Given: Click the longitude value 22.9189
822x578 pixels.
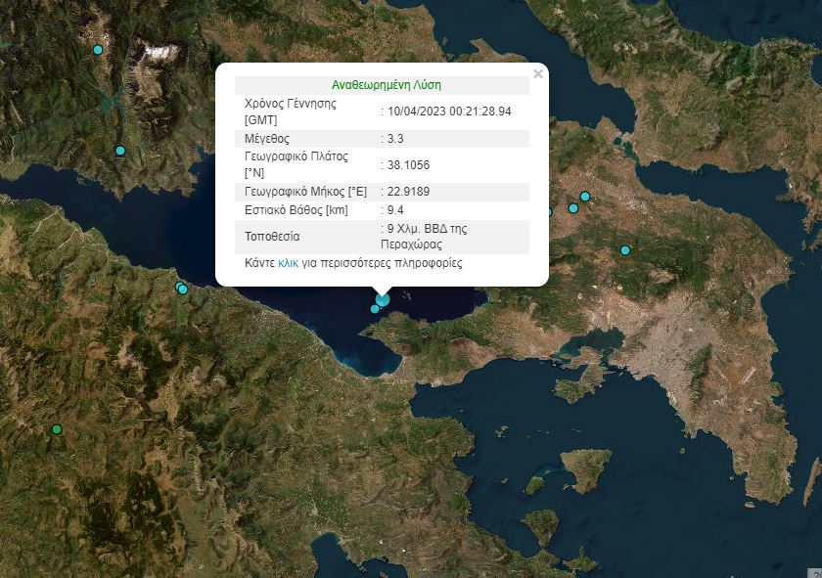Looking at the screenshot, I should (x=408, y=192).
